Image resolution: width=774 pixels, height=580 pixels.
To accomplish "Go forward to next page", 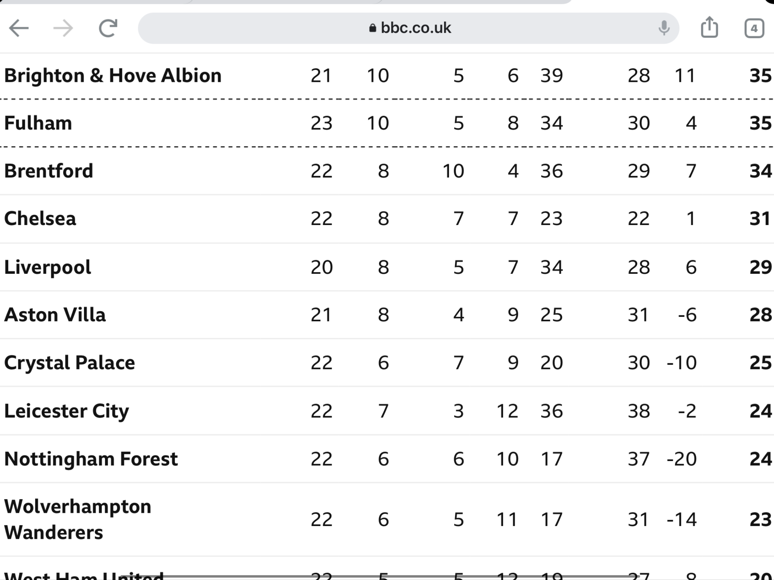I will 63,28.
